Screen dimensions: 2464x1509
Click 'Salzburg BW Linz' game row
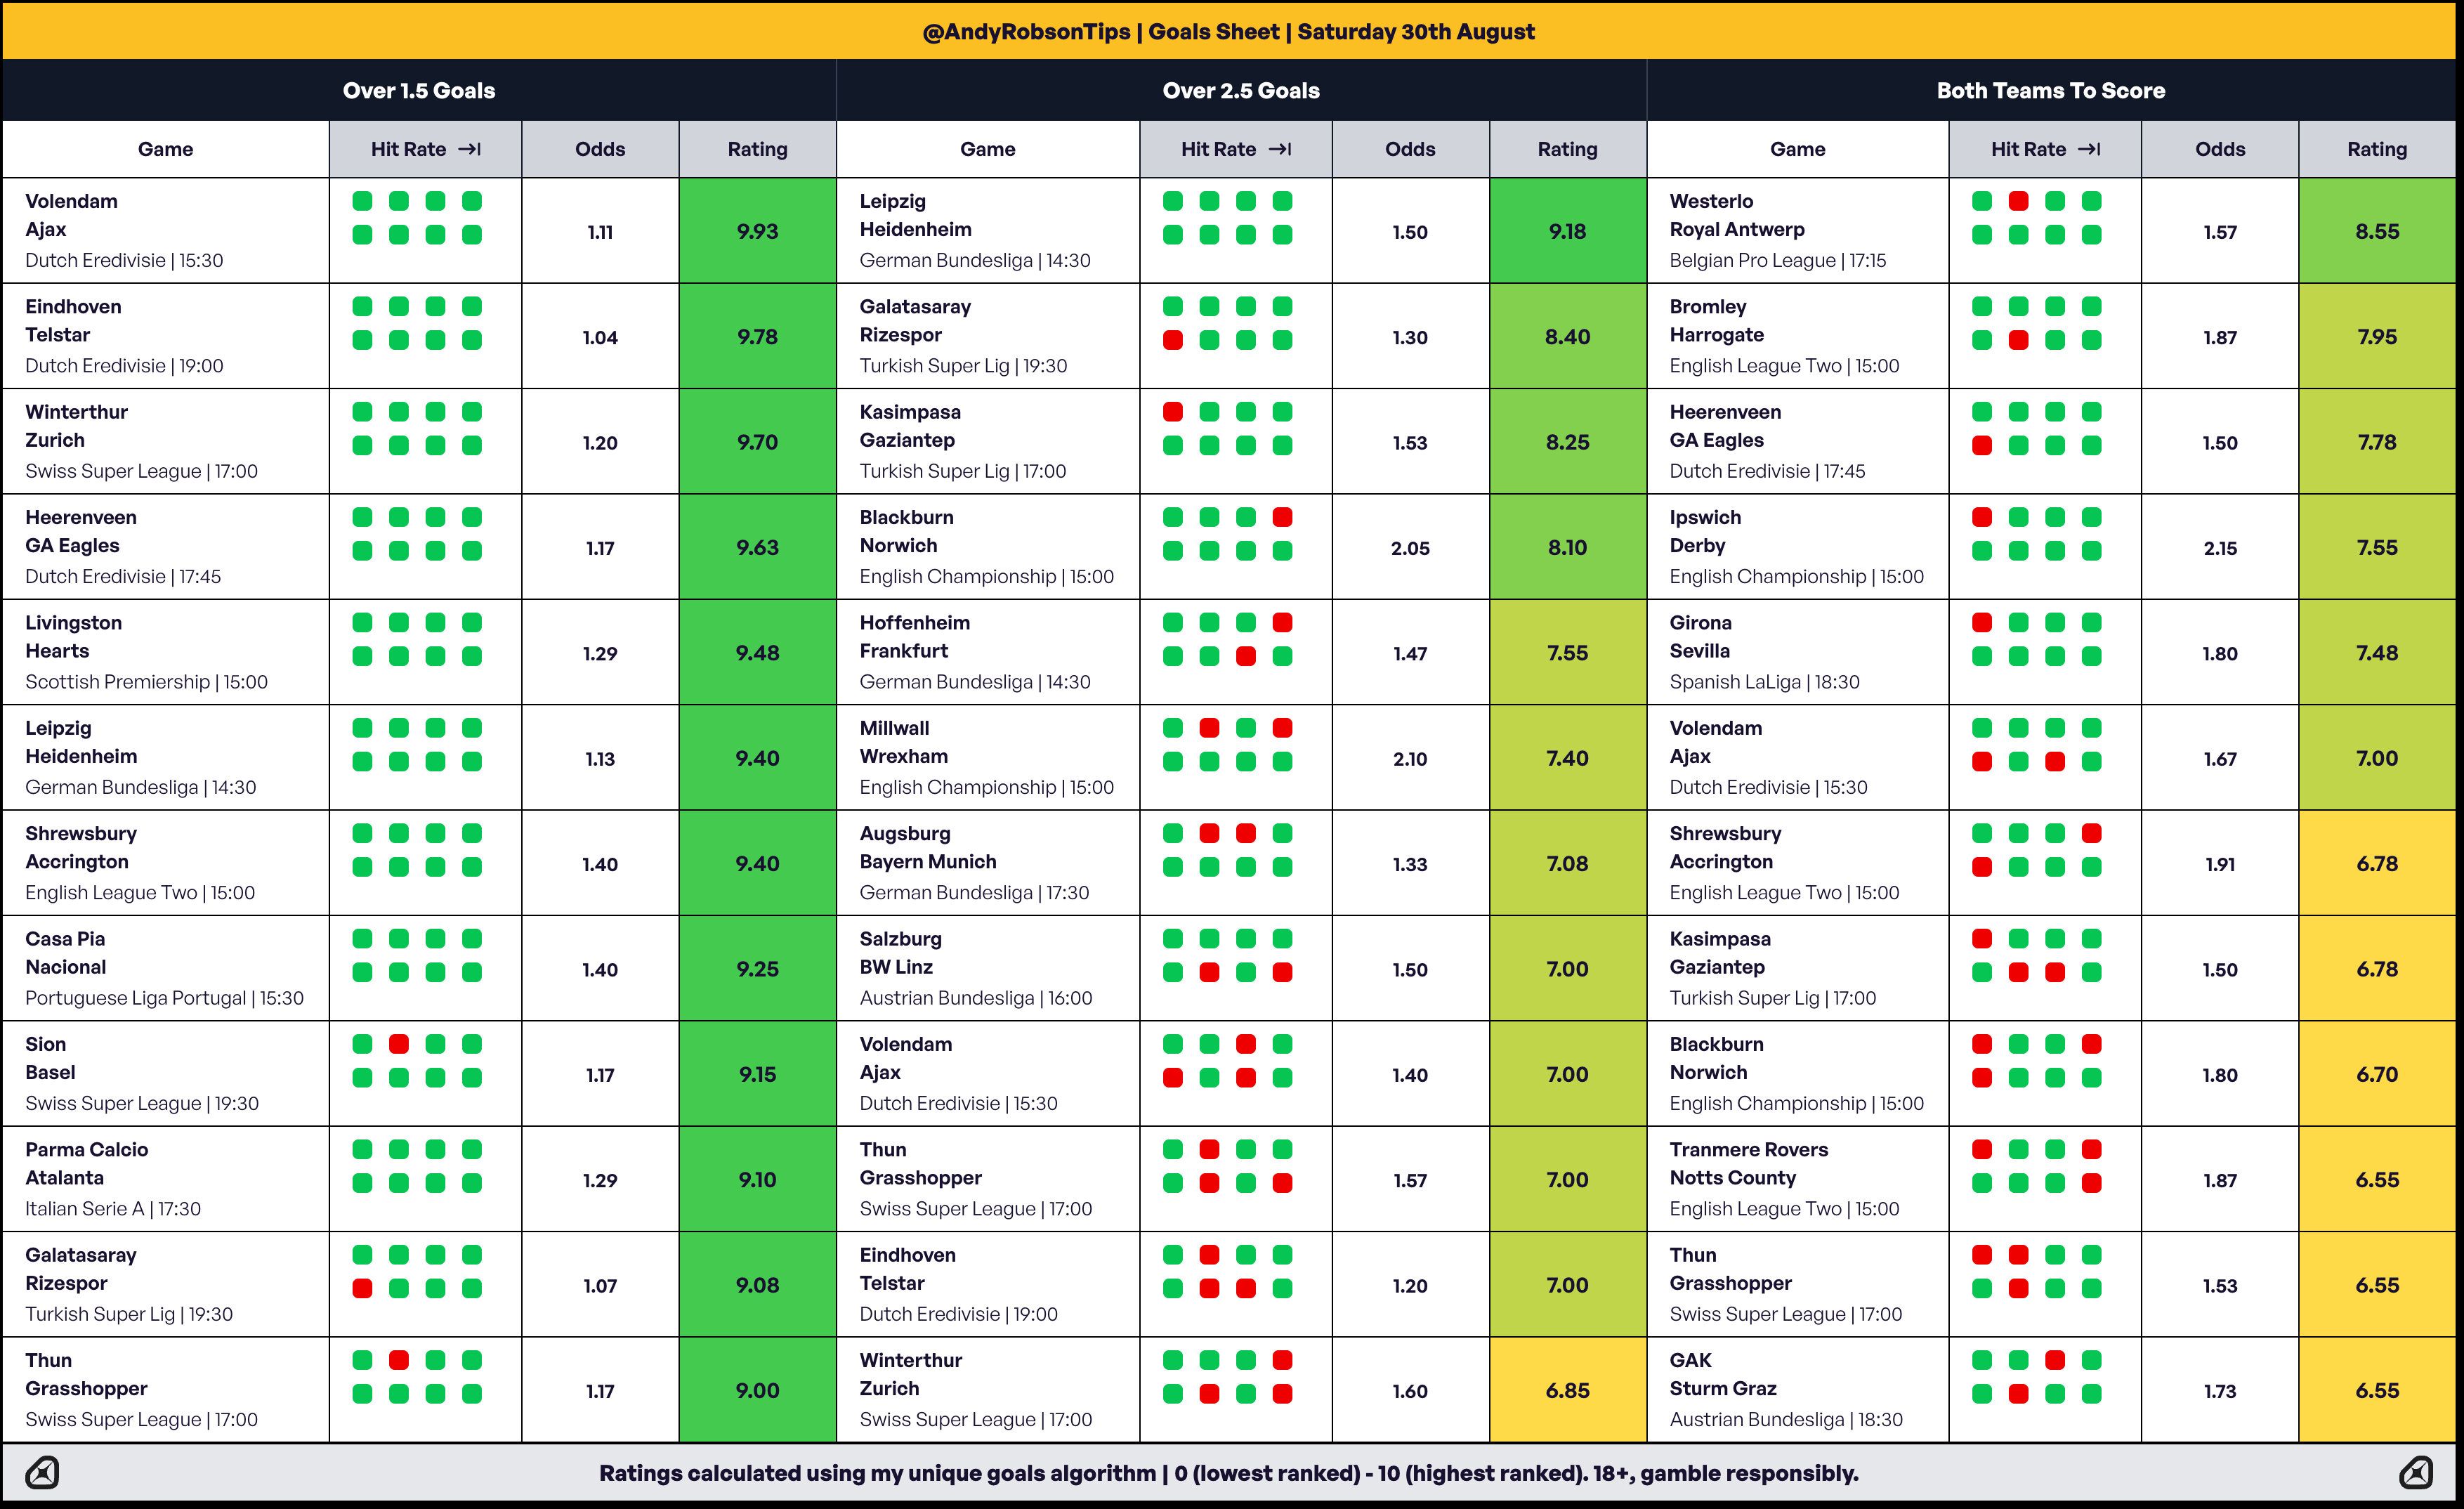(988, 968)
